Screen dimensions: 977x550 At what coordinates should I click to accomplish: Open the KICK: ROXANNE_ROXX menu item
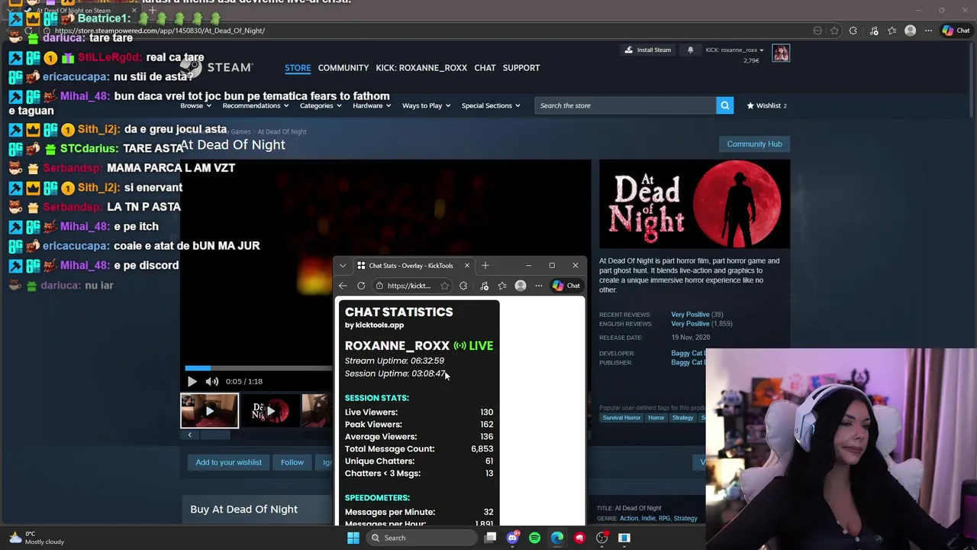(x=421, y=68)
